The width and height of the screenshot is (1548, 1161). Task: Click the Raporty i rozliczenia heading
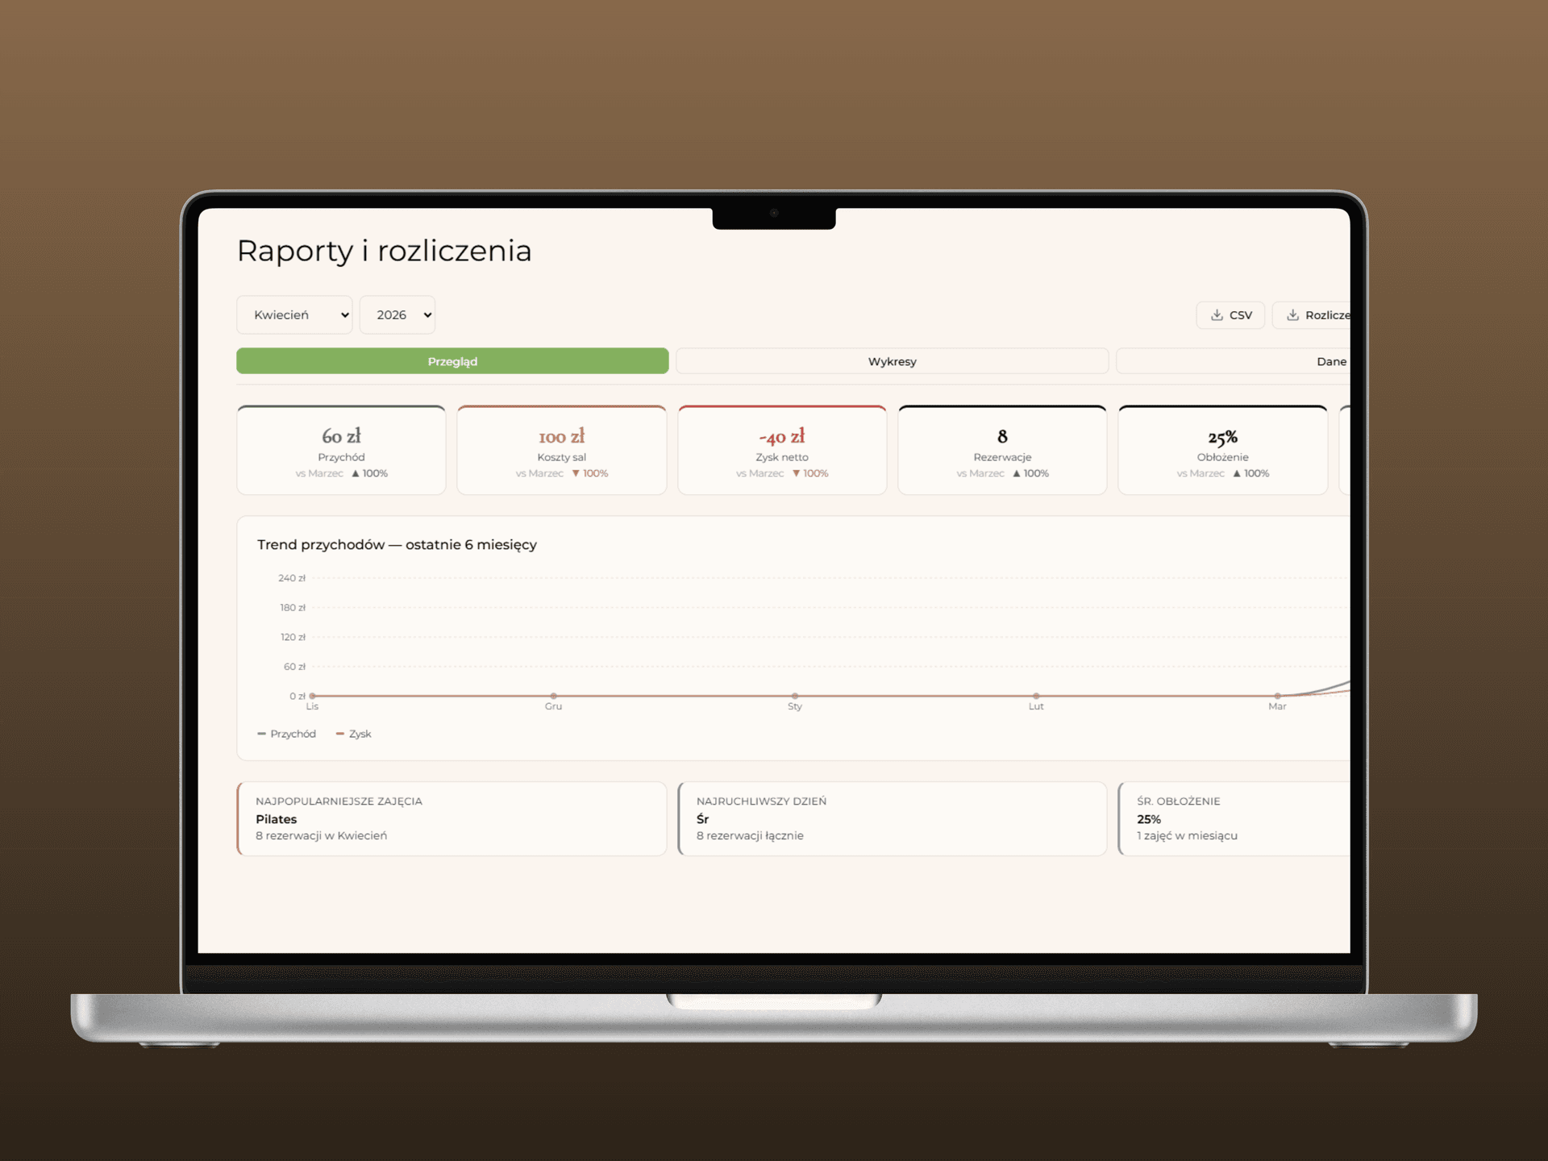pyautogui.click(x=385, y=251)
